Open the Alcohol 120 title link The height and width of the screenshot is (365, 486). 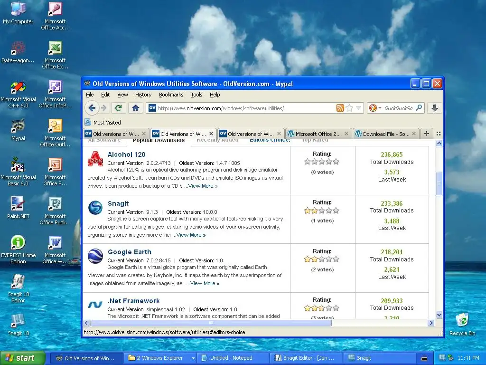click(126, 154)
